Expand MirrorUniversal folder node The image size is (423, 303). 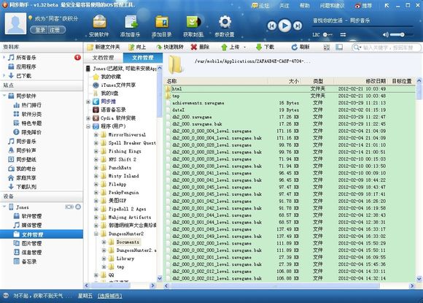96,134
